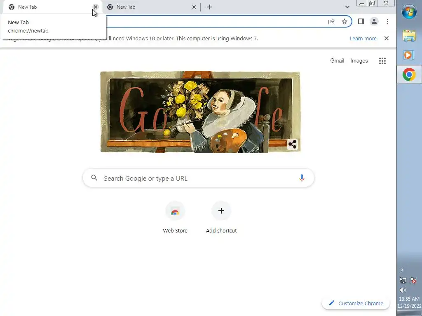Bookmark this tab with the star icon
The height and width of the screenshot is (316, 422).
click(345, 22)
